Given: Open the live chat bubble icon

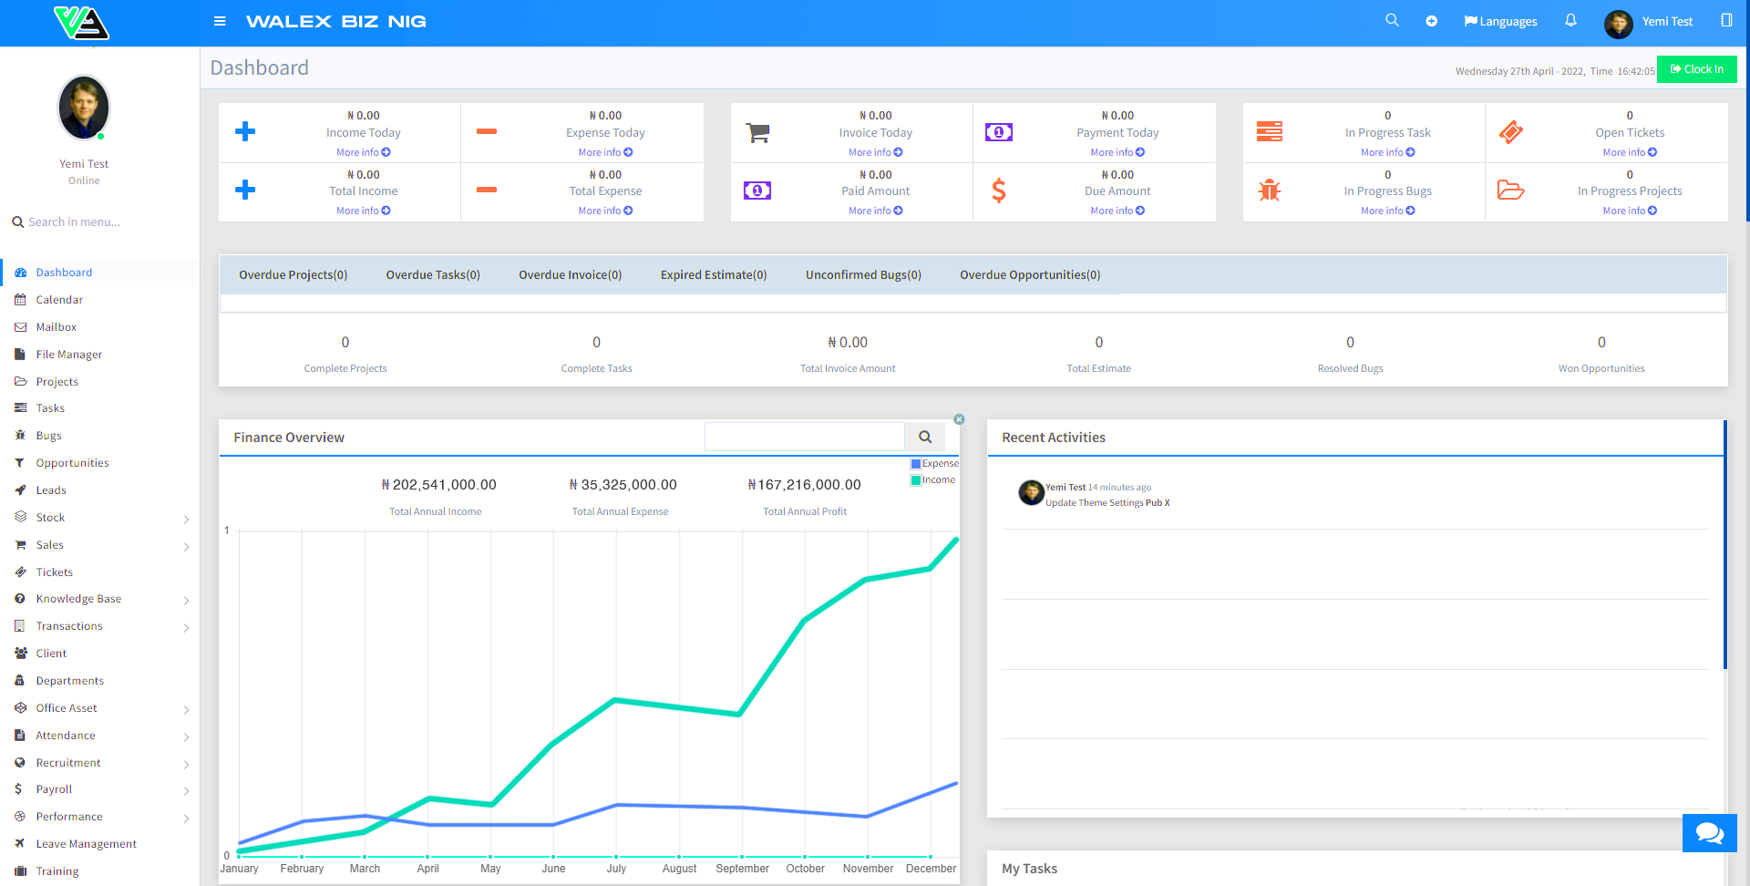Looking at the screenshot, I should [1709, 832].
